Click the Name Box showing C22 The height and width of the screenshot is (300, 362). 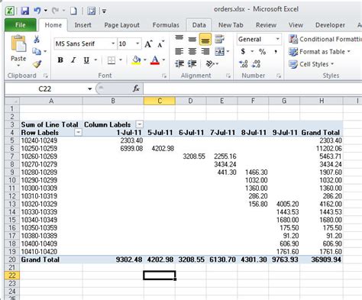(x=46, y=89)
